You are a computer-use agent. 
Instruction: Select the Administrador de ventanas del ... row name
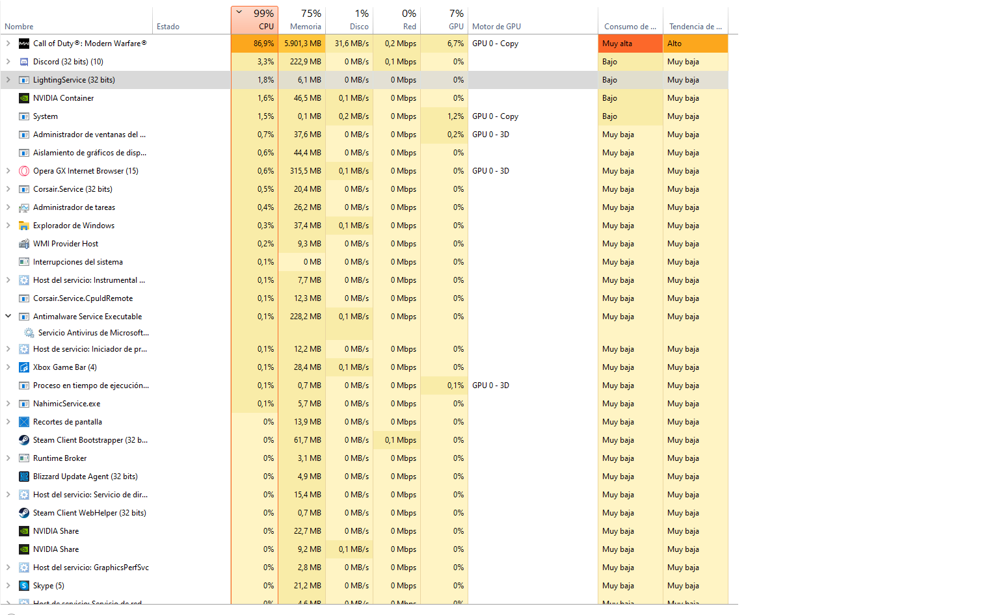(x=89, y=135)
